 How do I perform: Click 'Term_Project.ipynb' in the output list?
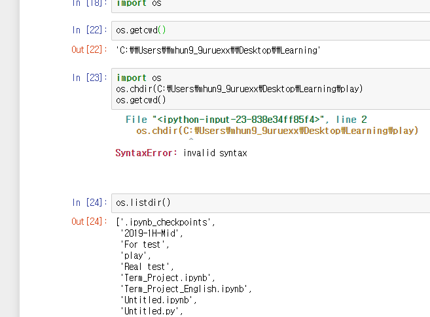168,278
